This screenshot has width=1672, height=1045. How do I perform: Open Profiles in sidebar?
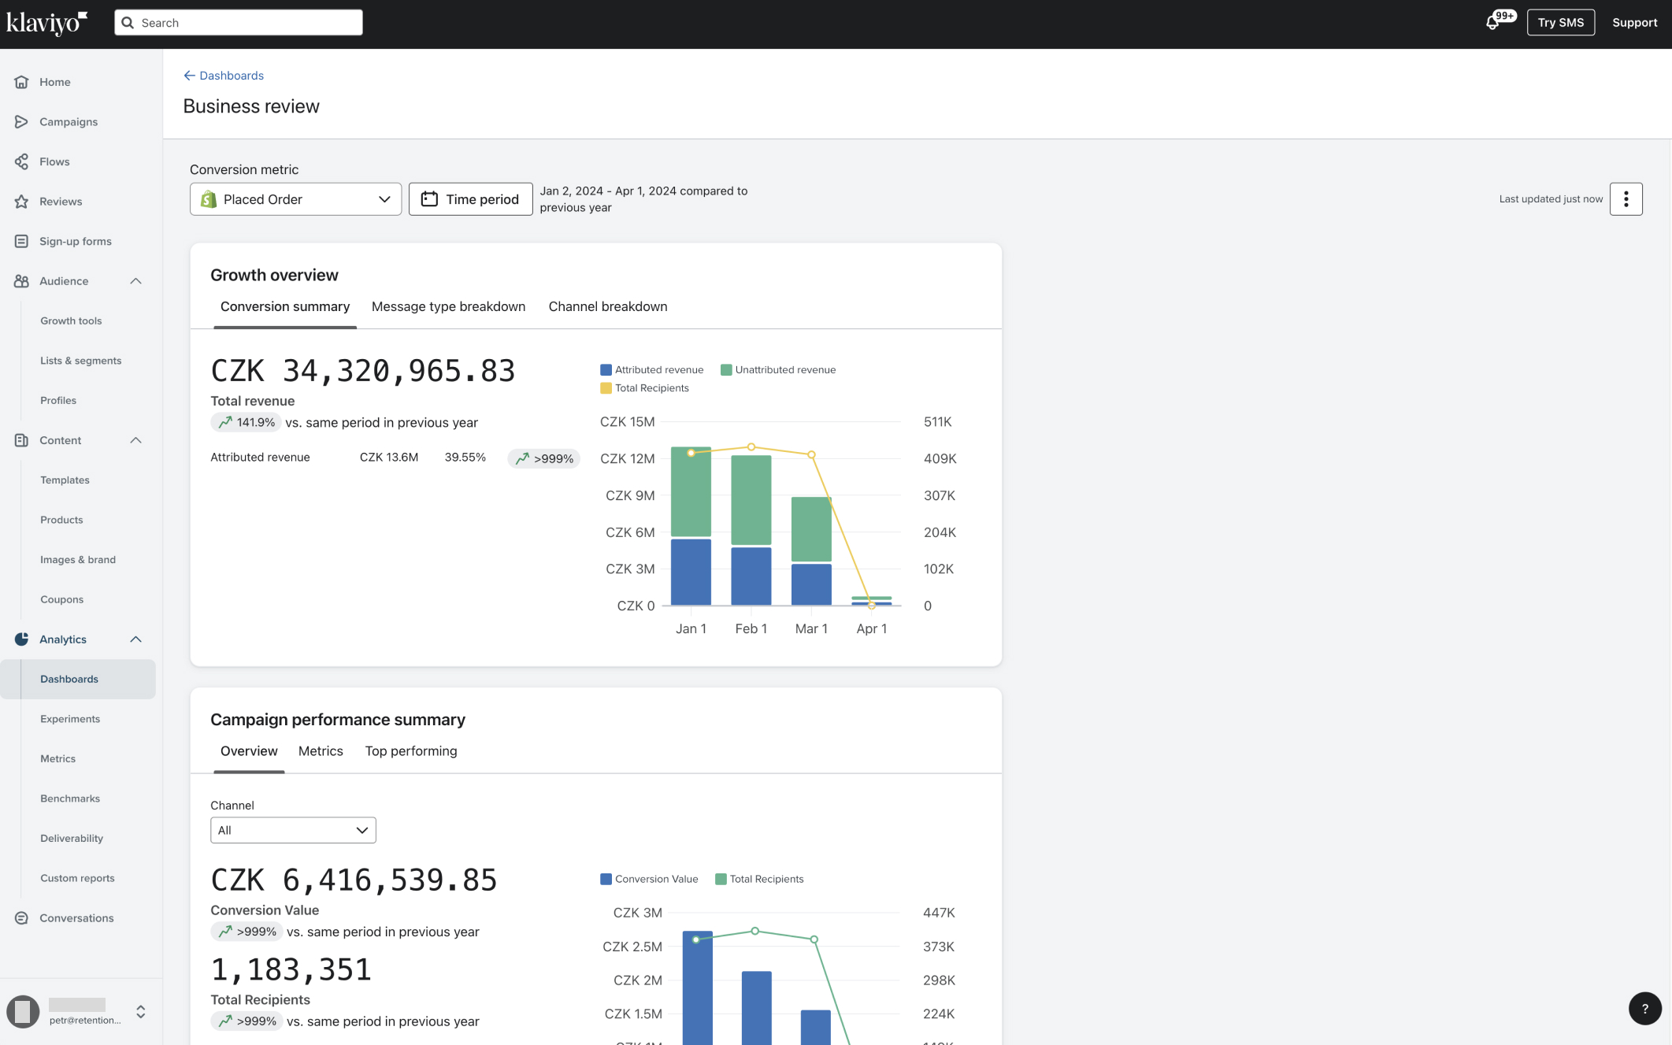pos(58,401)
